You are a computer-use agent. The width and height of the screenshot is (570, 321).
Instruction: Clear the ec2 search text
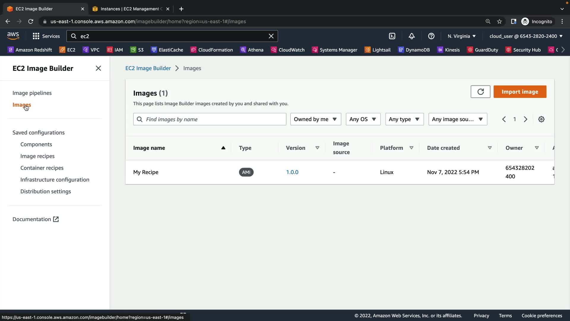(271, 36)
